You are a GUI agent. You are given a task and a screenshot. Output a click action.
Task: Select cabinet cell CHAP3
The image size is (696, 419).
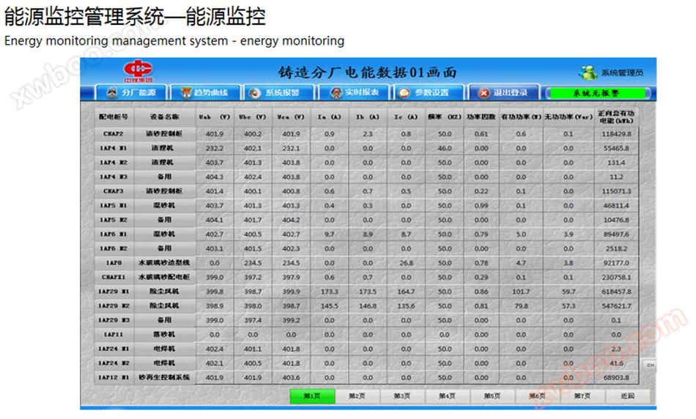[x=114, y=191]
